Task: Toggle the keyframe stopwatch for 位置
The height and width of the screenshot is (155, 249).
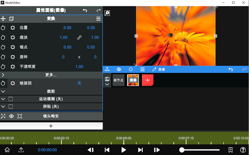Action: tap(3, 28)
